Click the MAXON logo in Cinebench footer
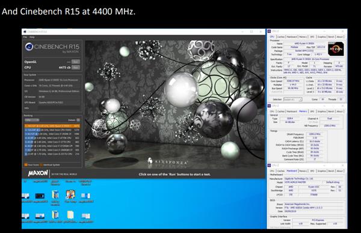 tap(38, 173)
